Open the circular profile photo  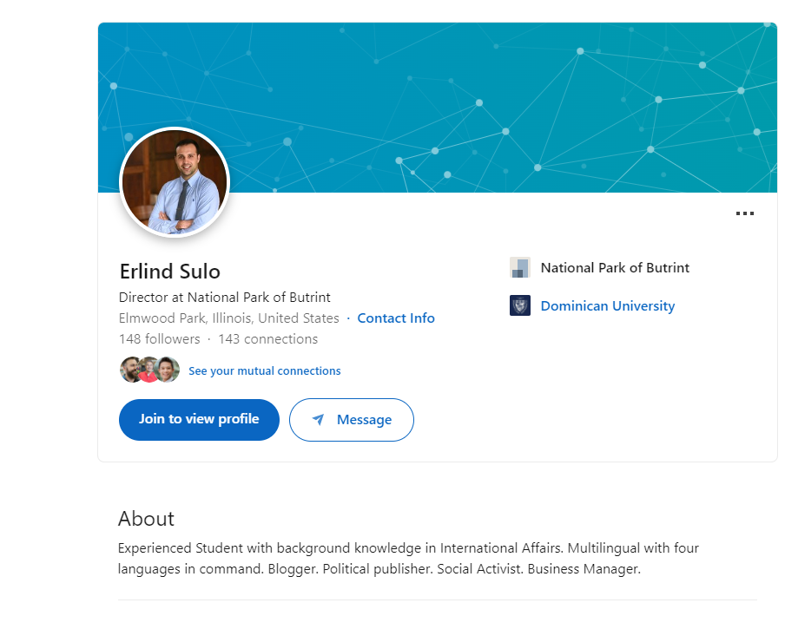pyautogui.click(x=175, y=182)
